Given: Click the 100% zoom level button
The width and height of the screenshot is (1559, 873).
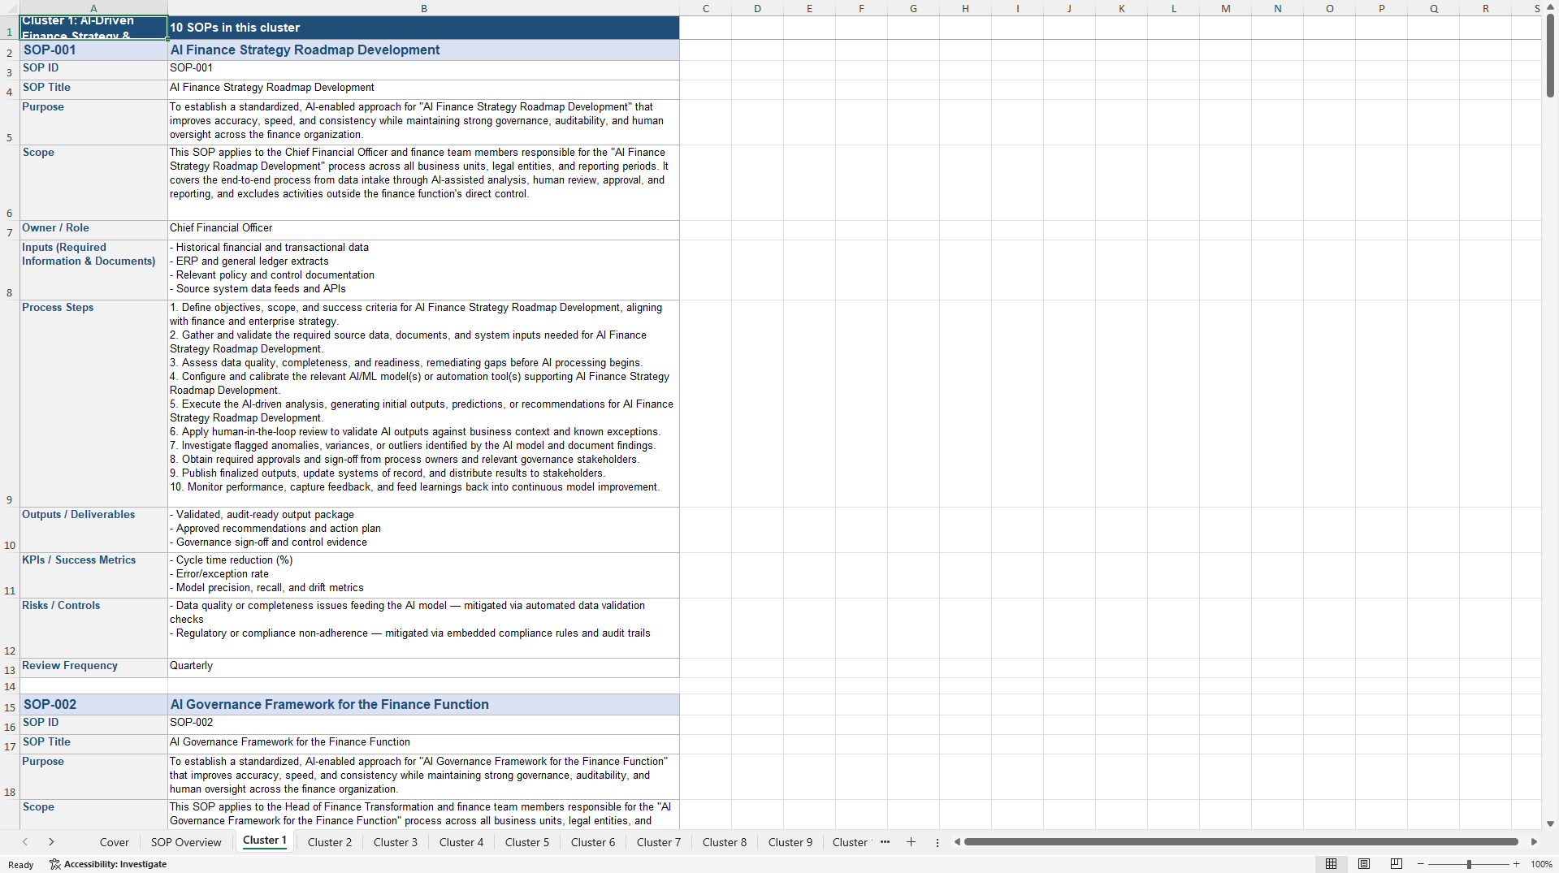Looking at the screenshot, I should (x=1541, y=864).
